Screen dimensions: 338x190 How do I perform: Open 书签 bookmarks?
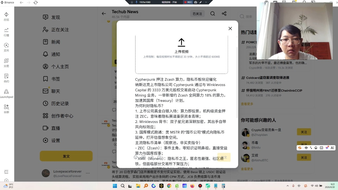pos(51,79)
